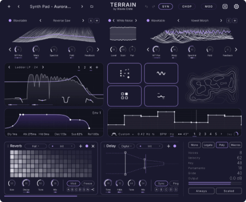Select LFO tab 5
Viewport: 246px width, 202px height.
[216, 134]
